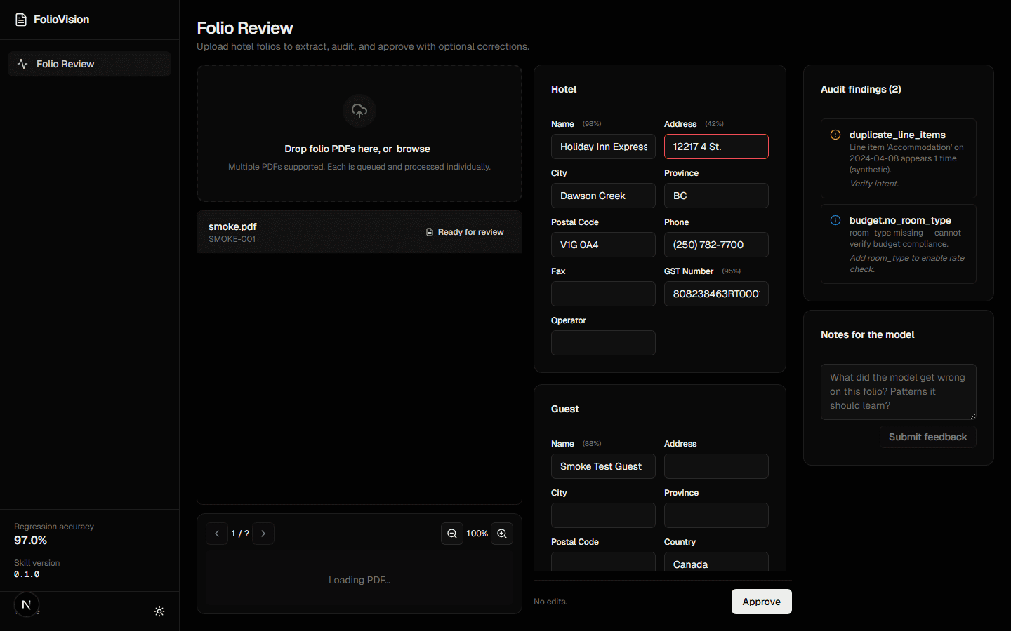This screenshot has width=1011, height=631.
Task: Click the 1 / ? page indicator
Action: (x=240, y=534)
